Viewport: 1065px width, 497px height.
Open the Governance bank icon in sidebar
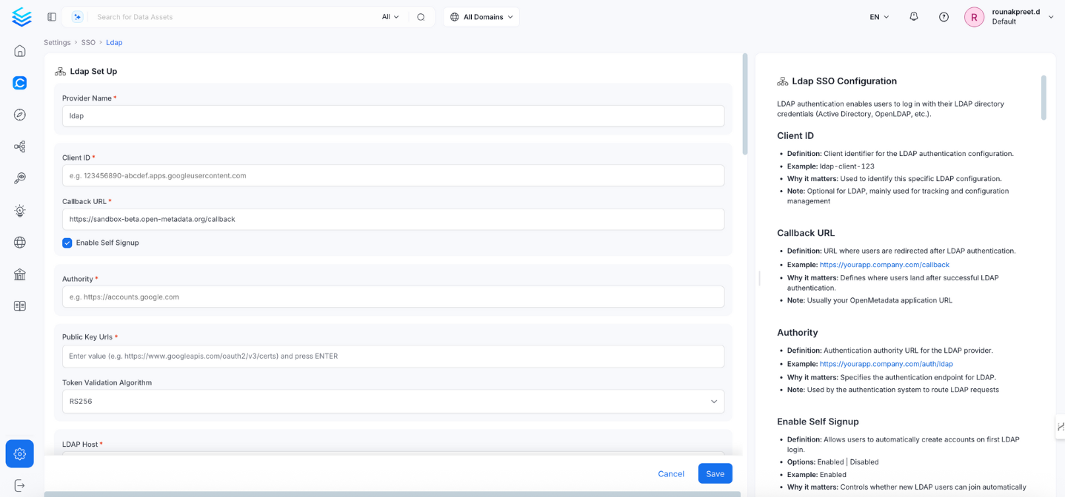tap(20, 274)
